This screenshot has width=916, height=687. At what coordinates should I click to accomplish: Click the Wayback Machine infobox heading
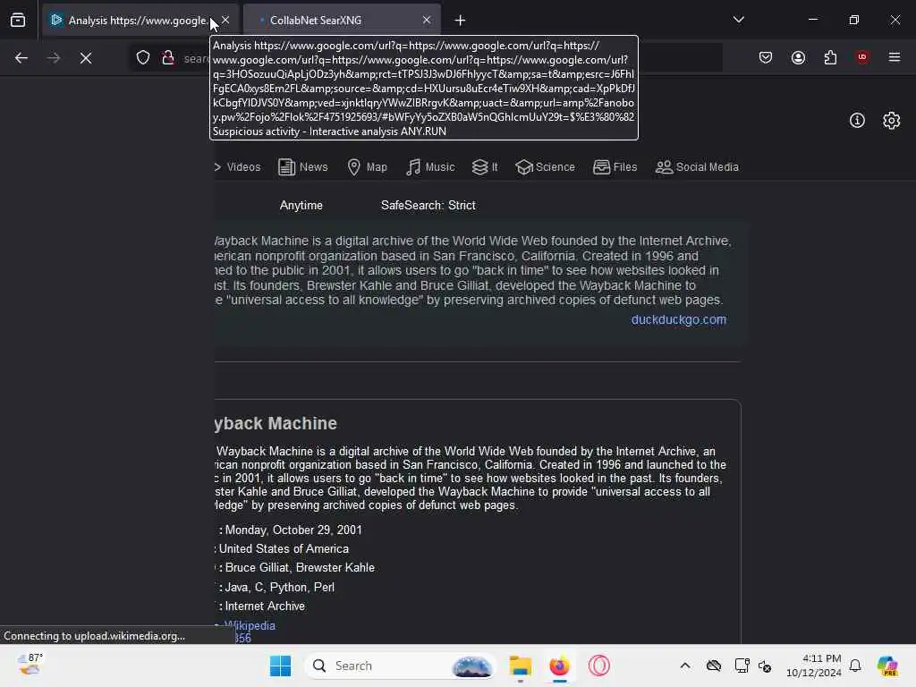coord(276,423)
